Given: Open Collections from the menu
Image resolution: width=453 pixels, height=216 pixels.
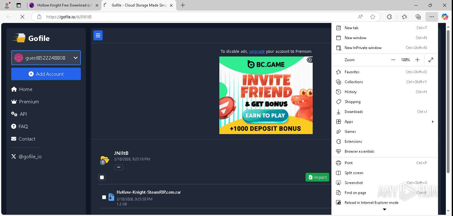Looking at the screenshot, I should [385, 82].
